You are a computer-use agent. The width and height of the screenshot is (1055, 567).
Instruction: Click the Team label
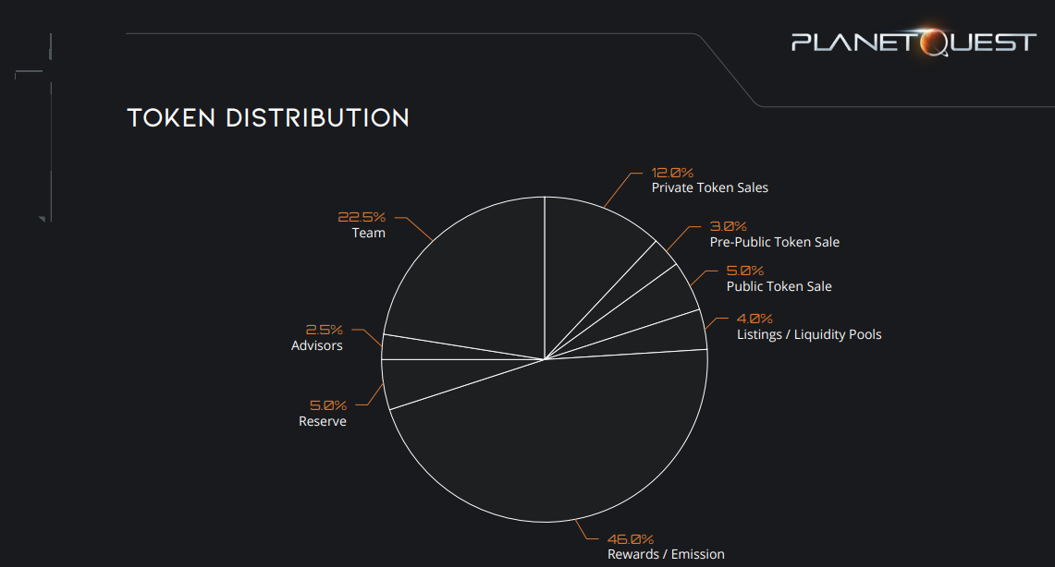click(368, 233)
